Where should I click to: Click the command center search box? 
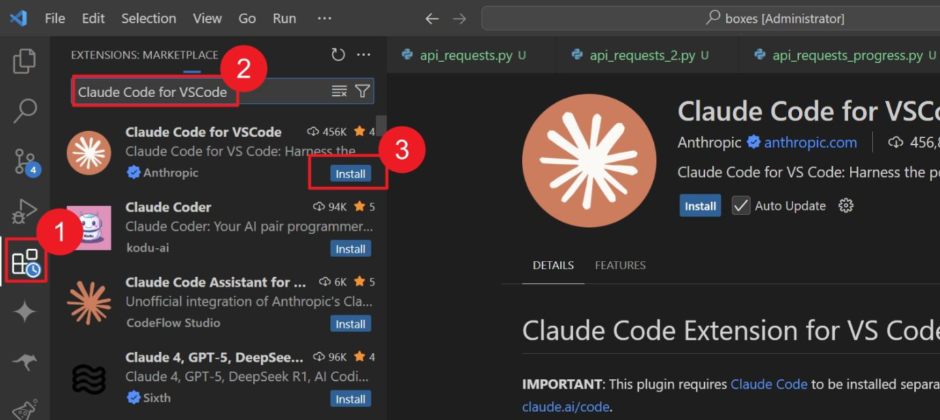711,18
